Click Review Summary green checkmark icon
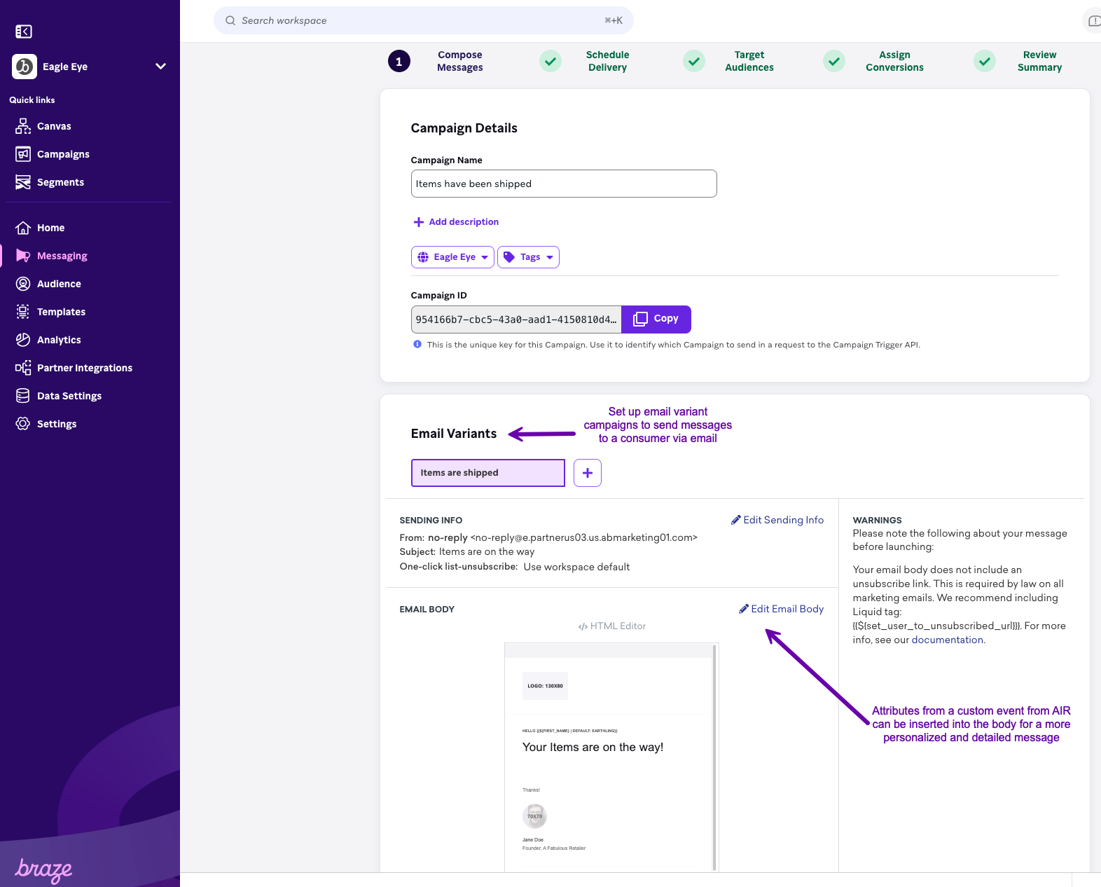The width and height of the screenshot is (1101, 887). coord(985,61)
